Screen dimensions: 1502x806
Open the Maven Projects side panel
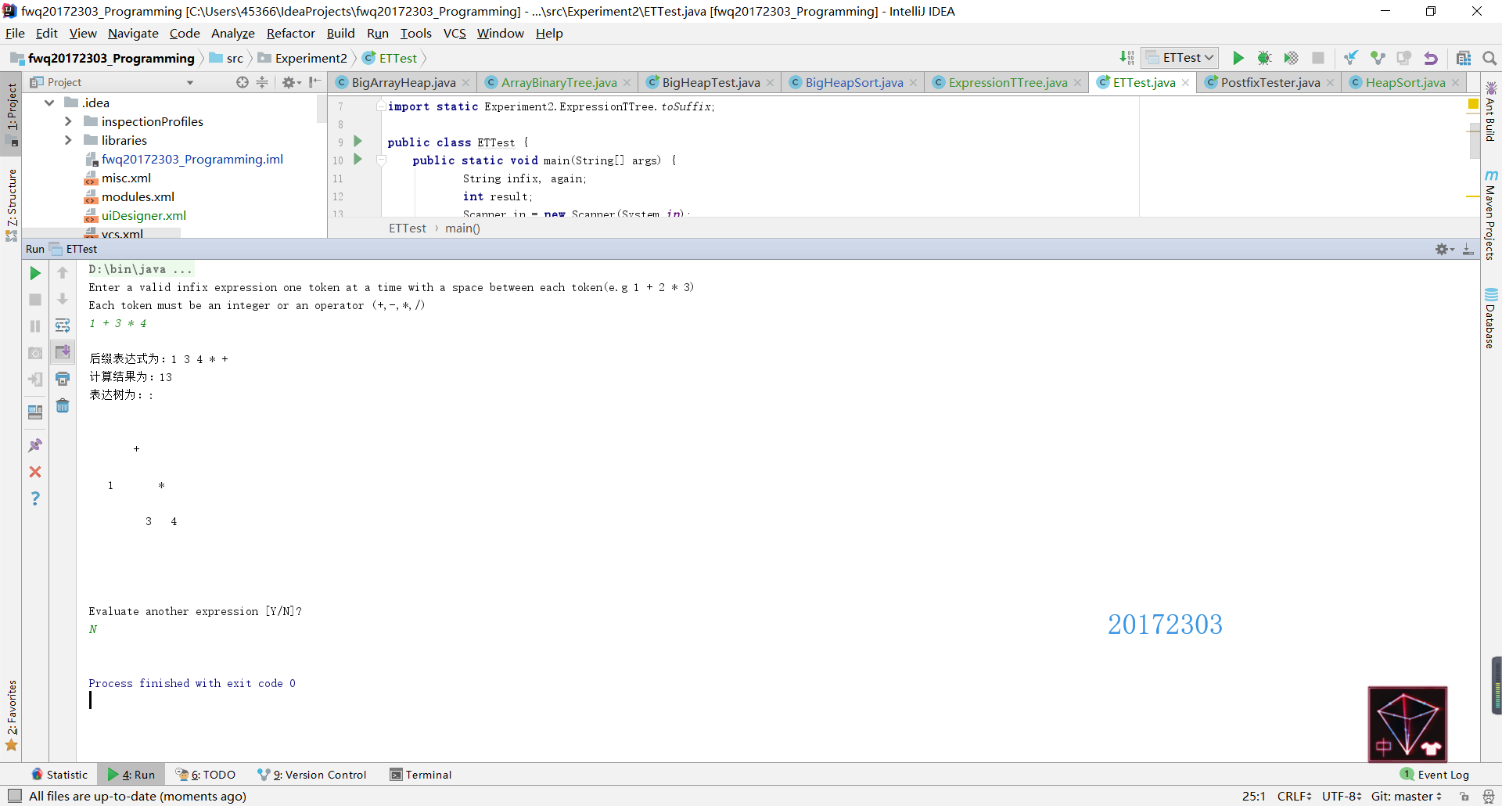coord(1491,215)
